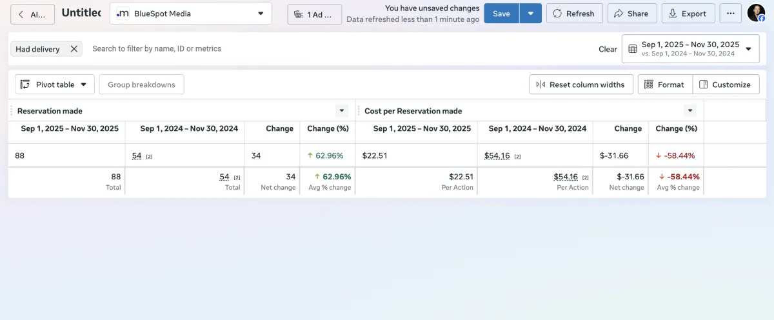Open the Customize panel
Viewport: 774px width, 320px height.
tap(725, 85)
